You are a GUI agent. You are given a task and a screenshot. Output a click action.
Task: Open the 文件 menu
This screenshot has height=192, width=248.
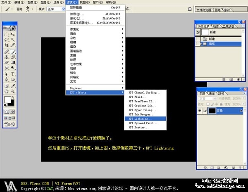click(x=6, y=2)
